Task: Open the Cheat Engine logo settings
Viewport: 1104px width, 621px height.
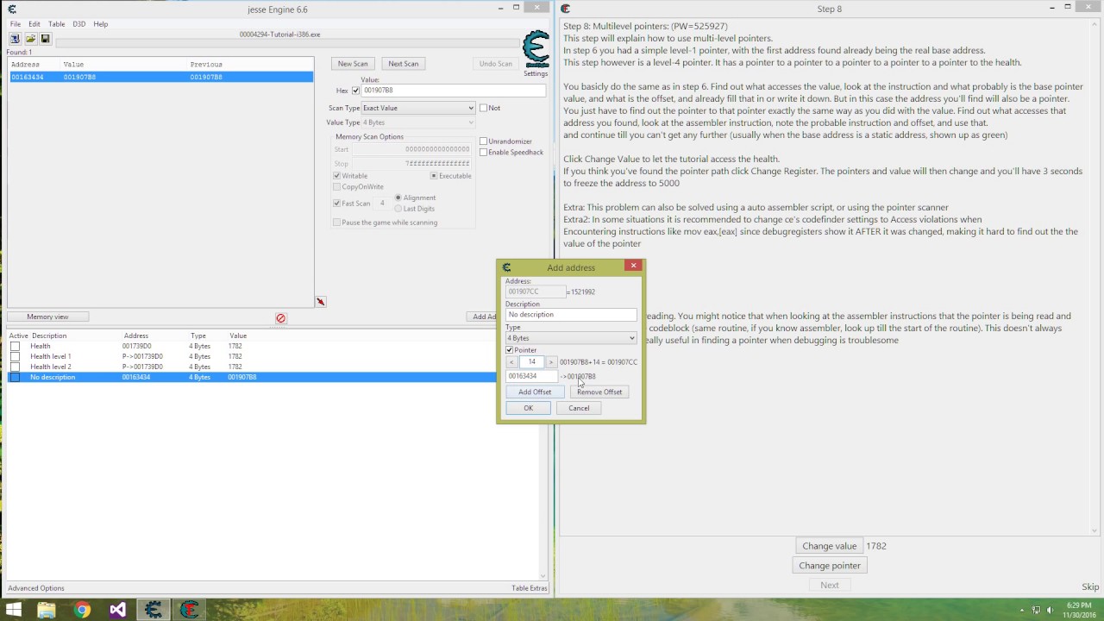Action: tap(536, 50)
